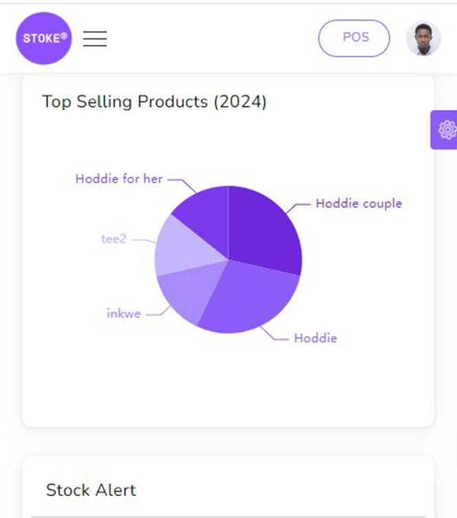Click the tee2 chart label
Screen dimensions: 457x518
click(x=114, y=239)
